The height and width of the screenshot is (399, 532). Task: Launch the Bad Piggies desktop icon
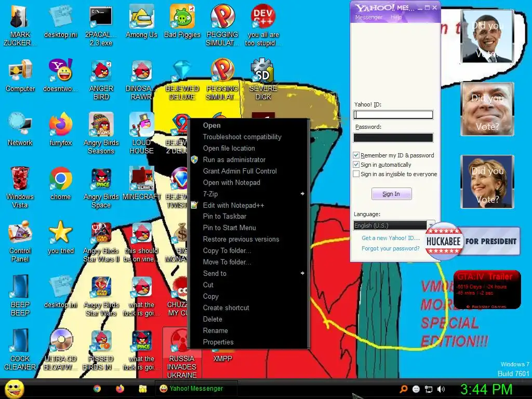tap(182, 21)
